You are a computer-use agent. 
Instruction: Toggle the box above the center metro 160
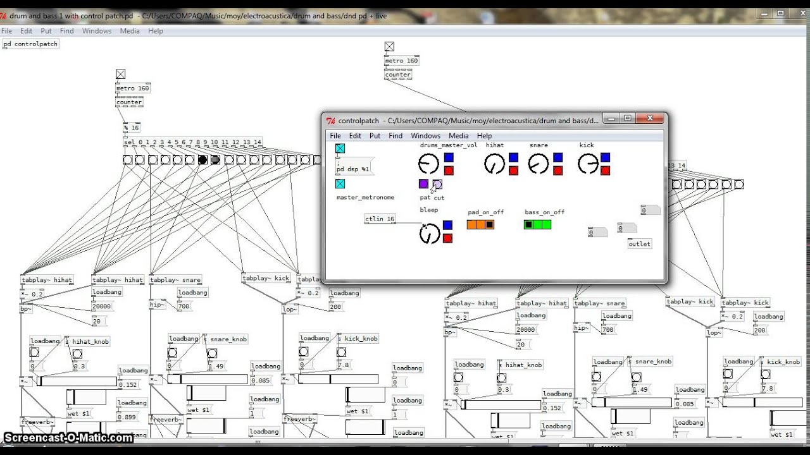389,46
